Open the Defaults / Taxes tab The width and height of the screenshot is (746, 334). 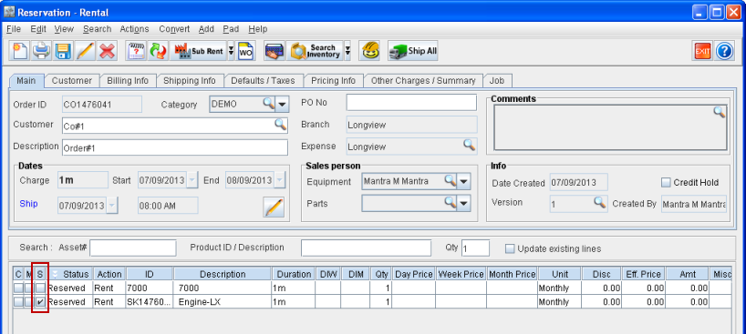[x=263, y=81]
